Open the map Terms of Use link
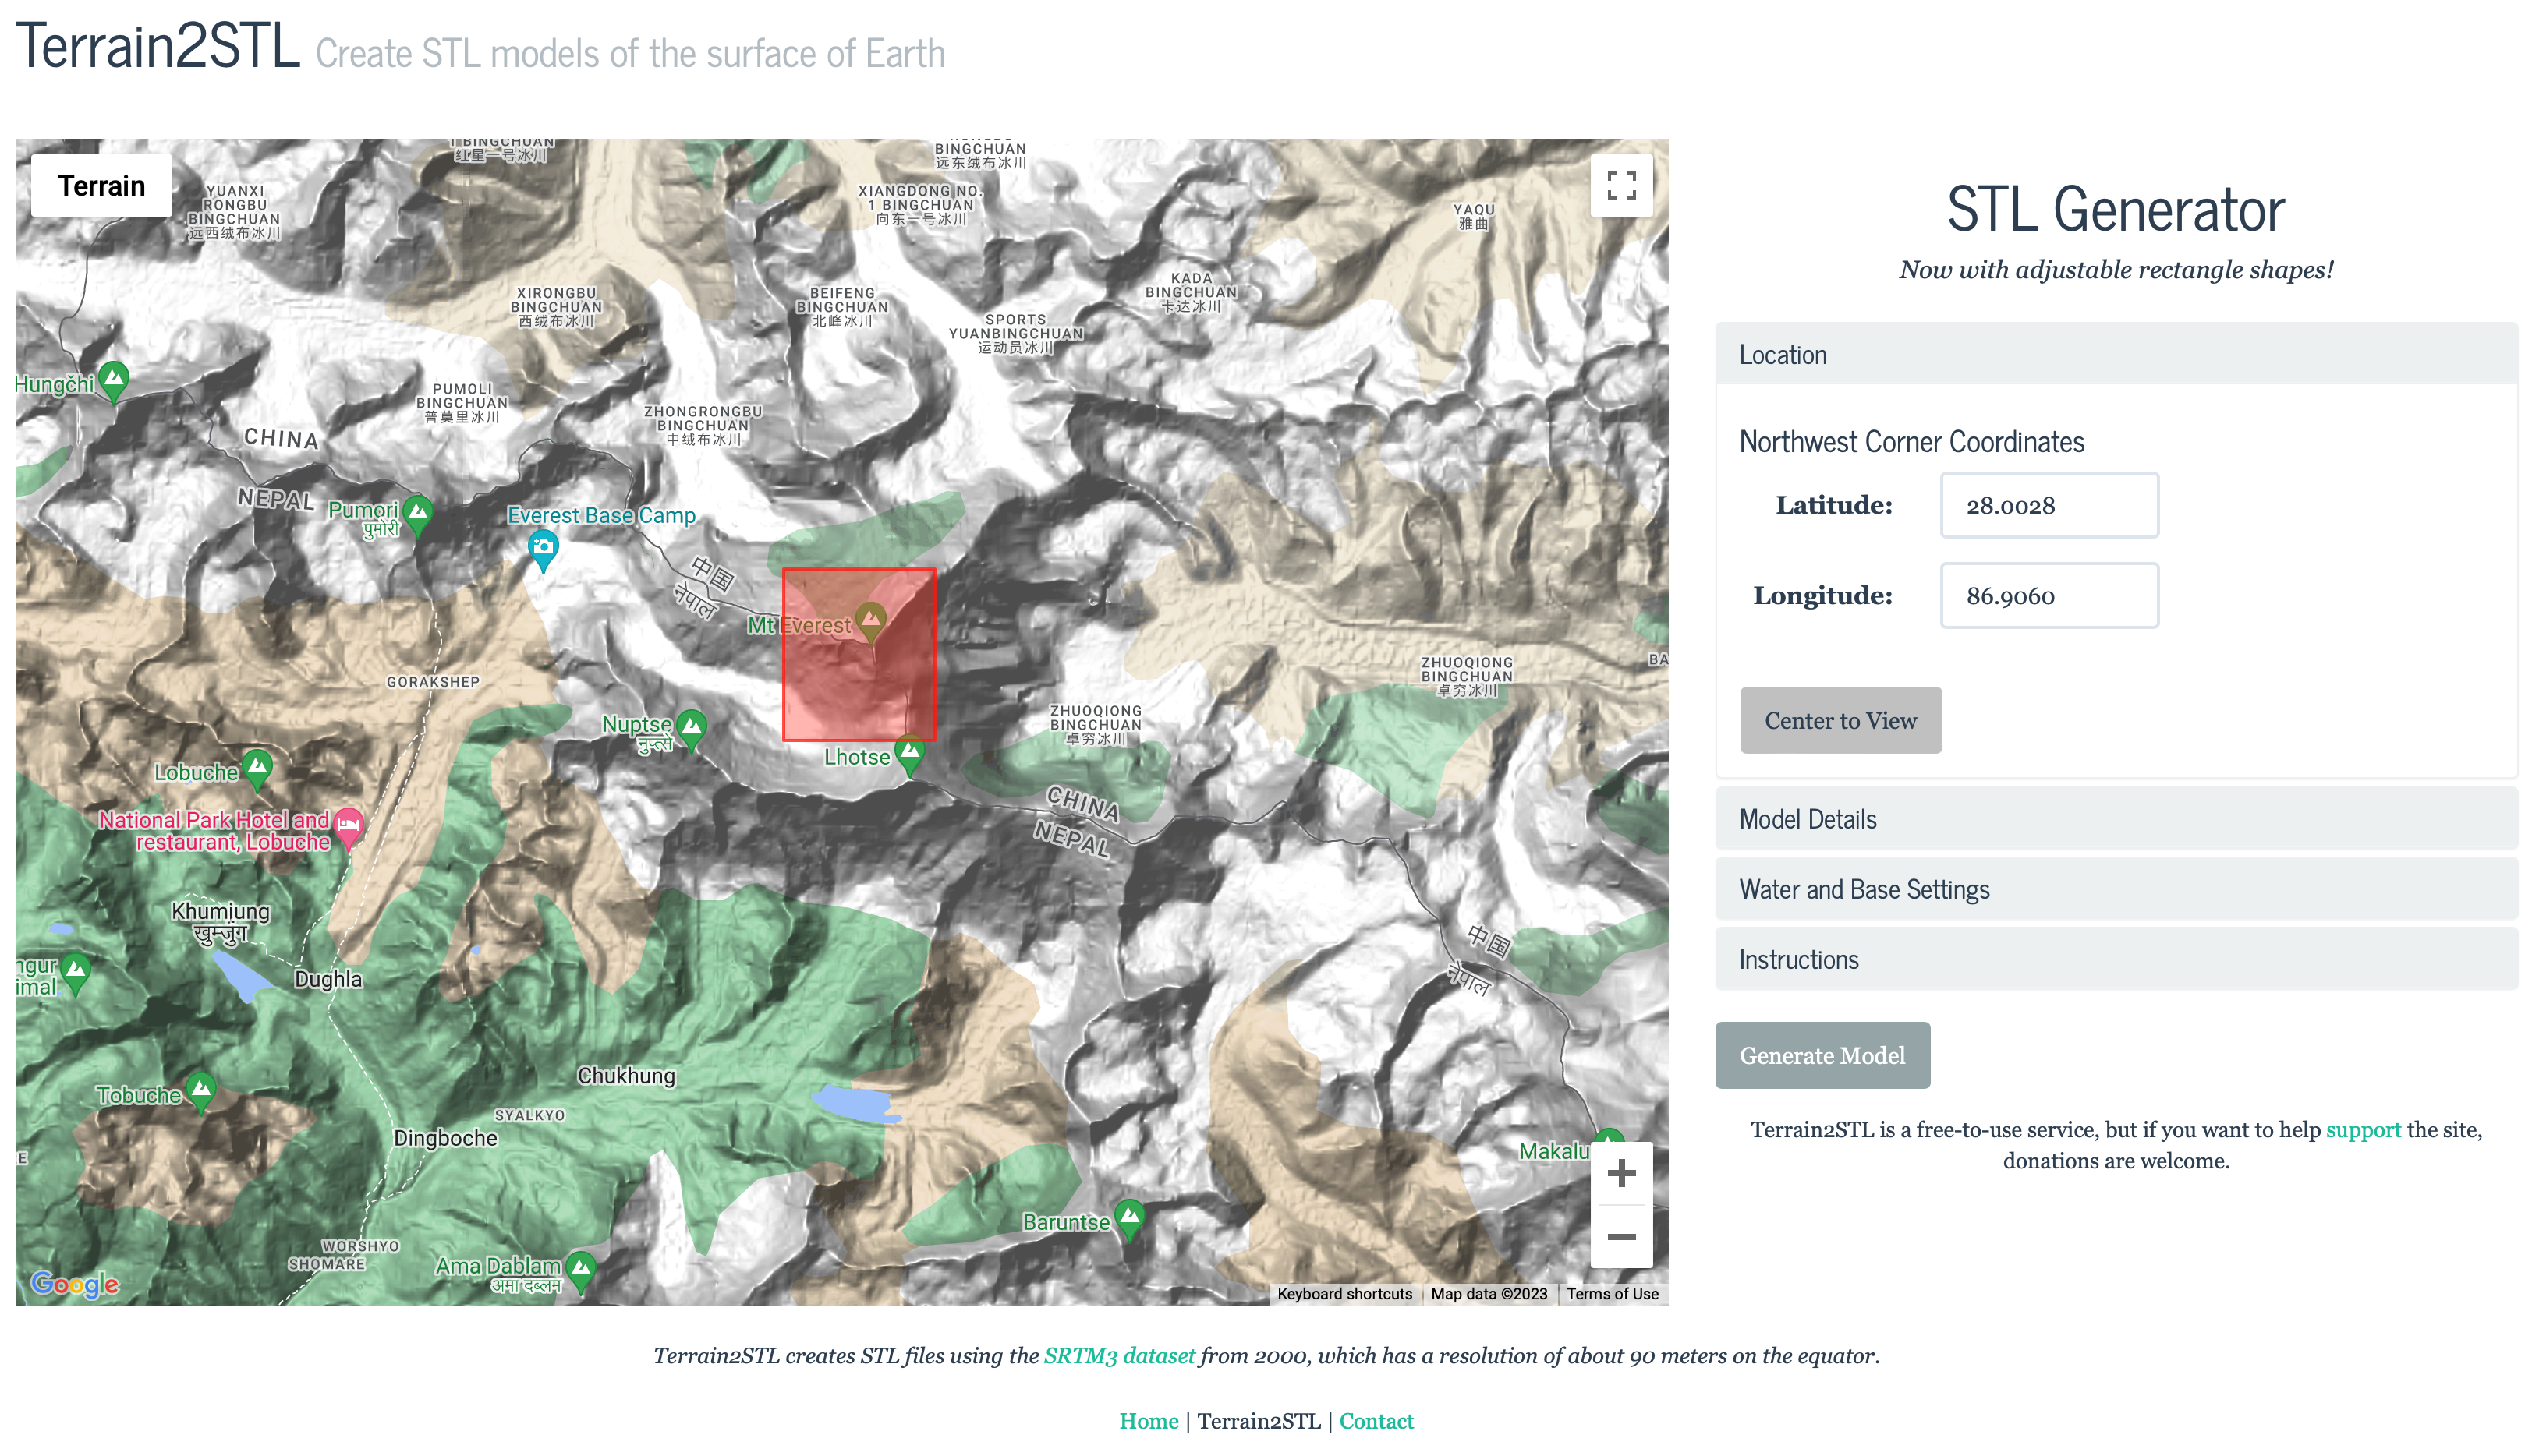This screenshot has width=2532, height=1456. [x=1612, y=1293]
